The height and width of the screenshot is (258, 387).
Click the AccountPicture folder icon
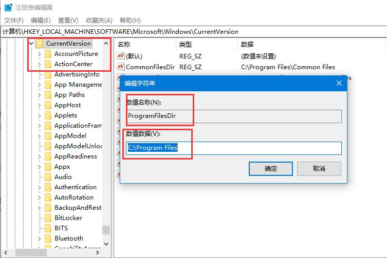[48, 54]
